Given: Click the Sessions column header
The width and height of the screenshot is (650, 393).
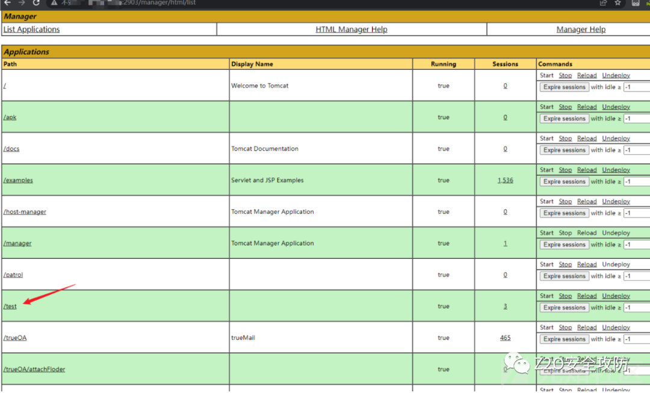Looking at the screenshot, I should click(506, 64).
